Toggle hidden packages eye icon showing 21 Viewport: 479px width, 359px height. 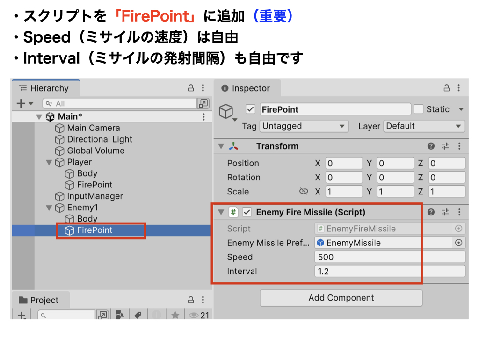pyautogui.click(x=199, y=315)
